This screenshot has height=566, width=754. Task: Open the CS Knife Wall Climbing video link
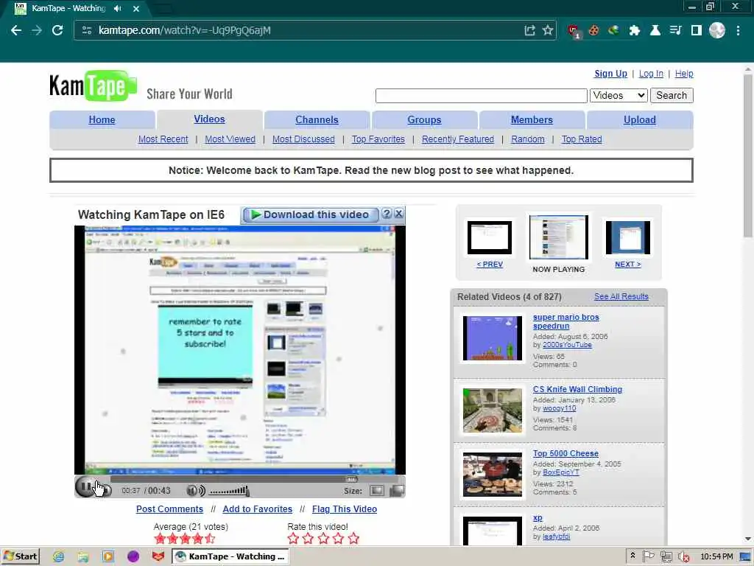(x=577, y=389)
